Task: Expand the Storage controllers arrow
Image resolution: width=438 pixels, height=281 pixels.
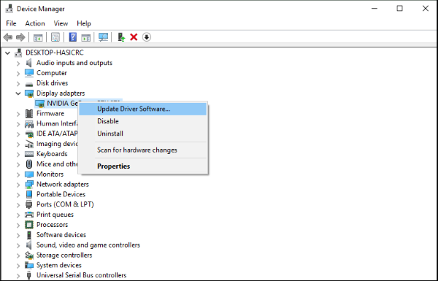Action: (x=18, y=255)
